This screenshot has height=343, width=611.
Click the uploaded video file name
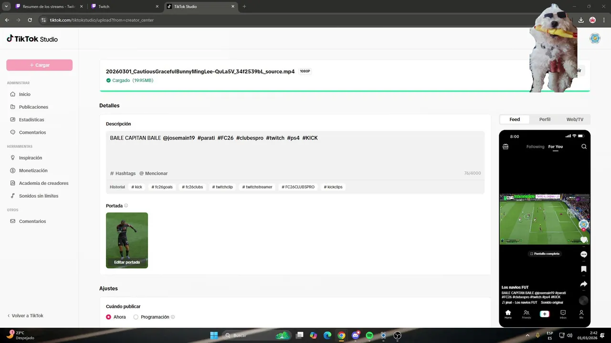[x=200, y=71]
